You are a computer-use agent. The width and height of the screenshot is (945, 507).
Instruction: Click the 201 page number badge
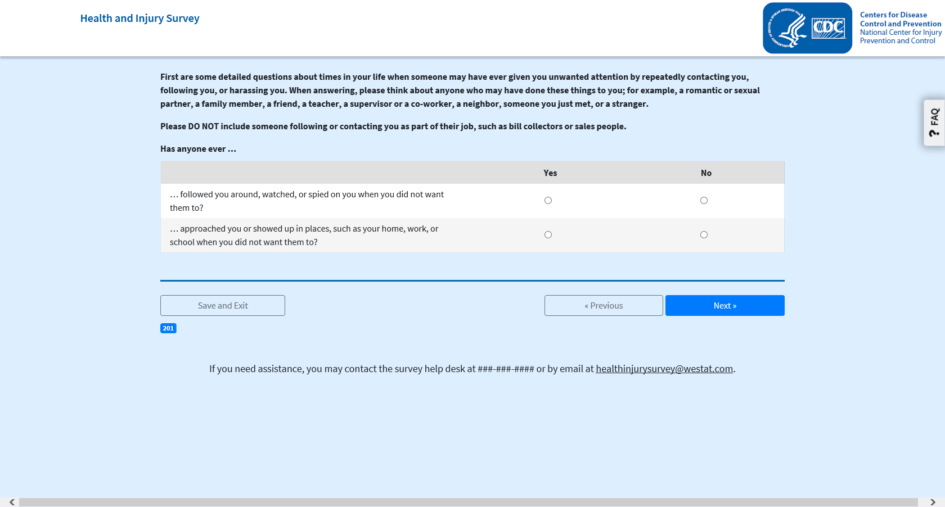(168, 328)
